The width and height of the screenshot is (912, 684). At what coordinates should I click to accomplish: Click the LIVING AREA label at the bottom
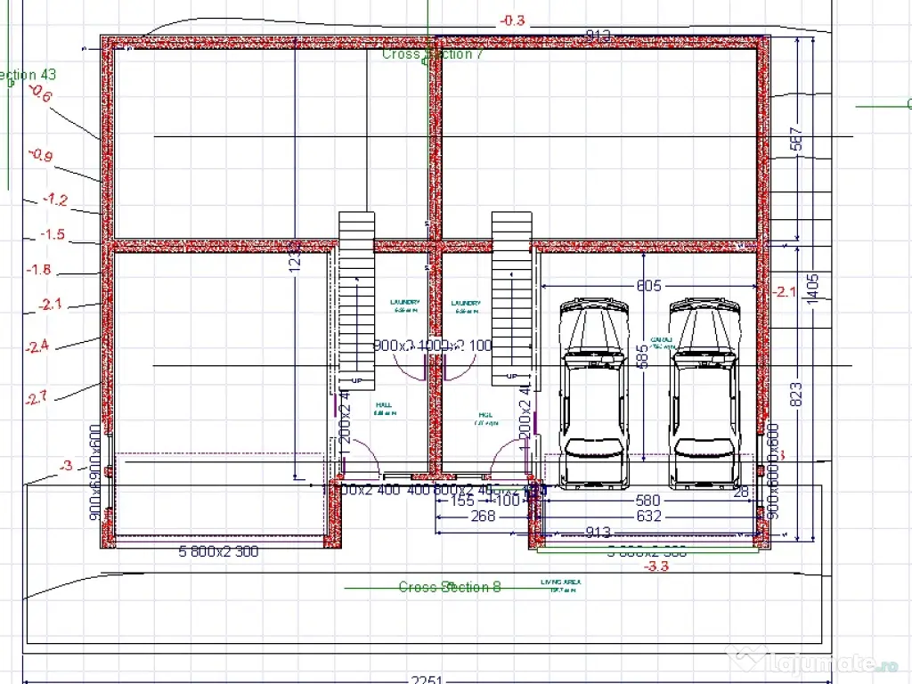[559, 581]
